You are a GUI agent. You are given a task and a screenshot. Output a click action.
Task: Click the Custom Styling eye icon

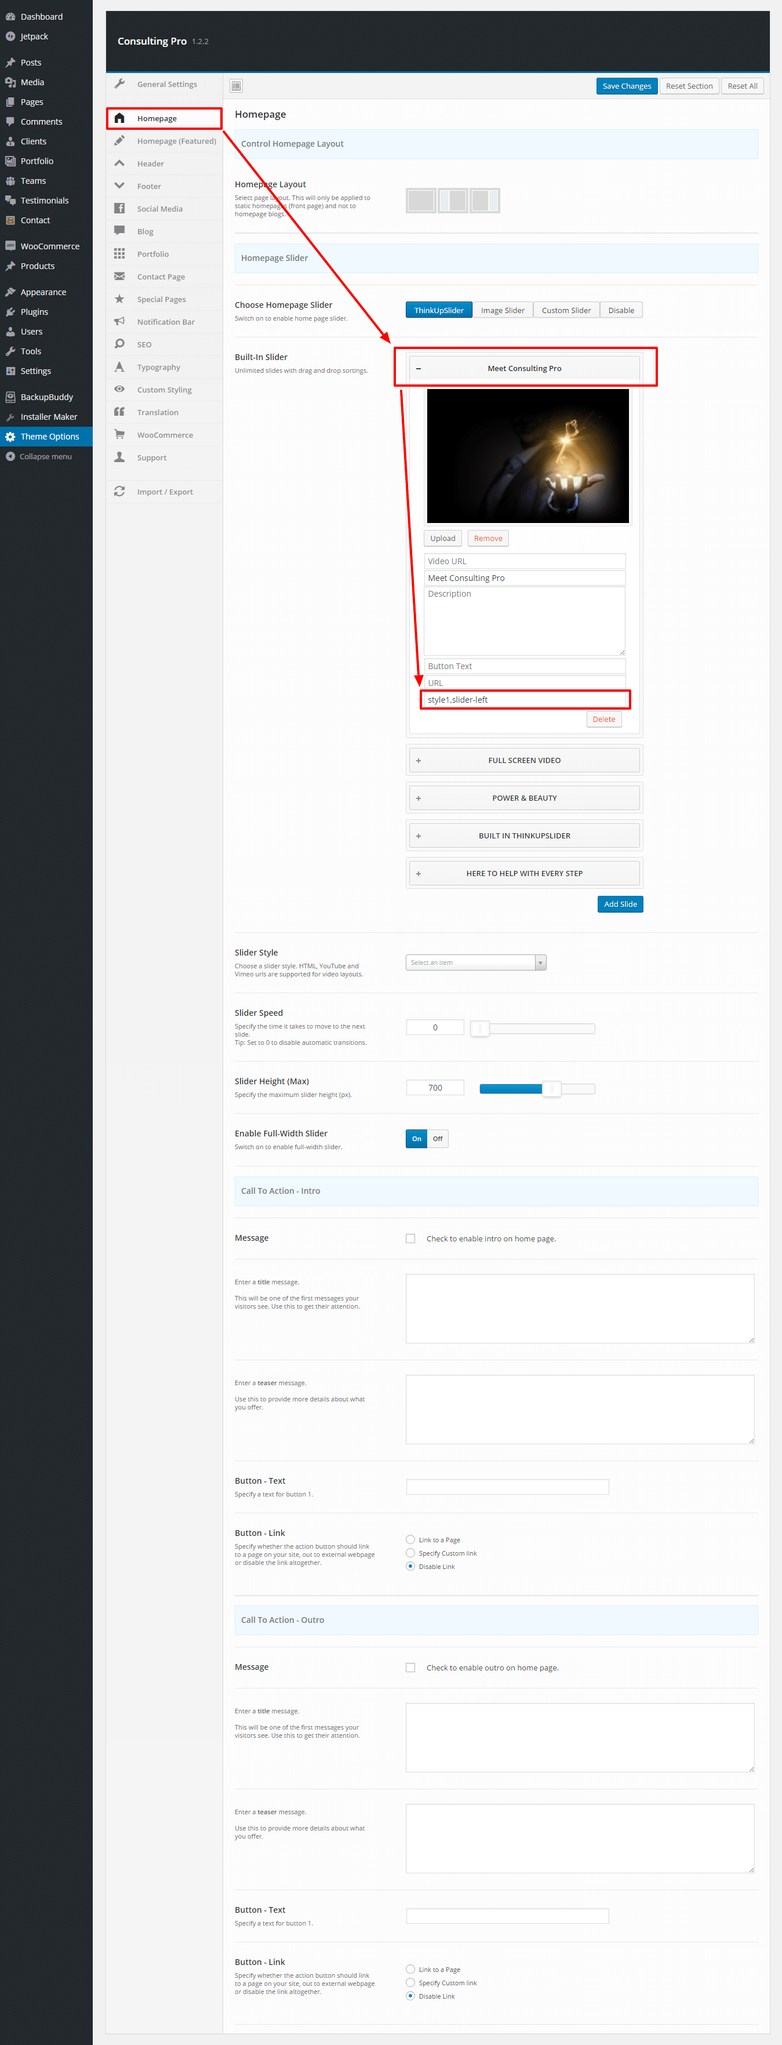119,390
